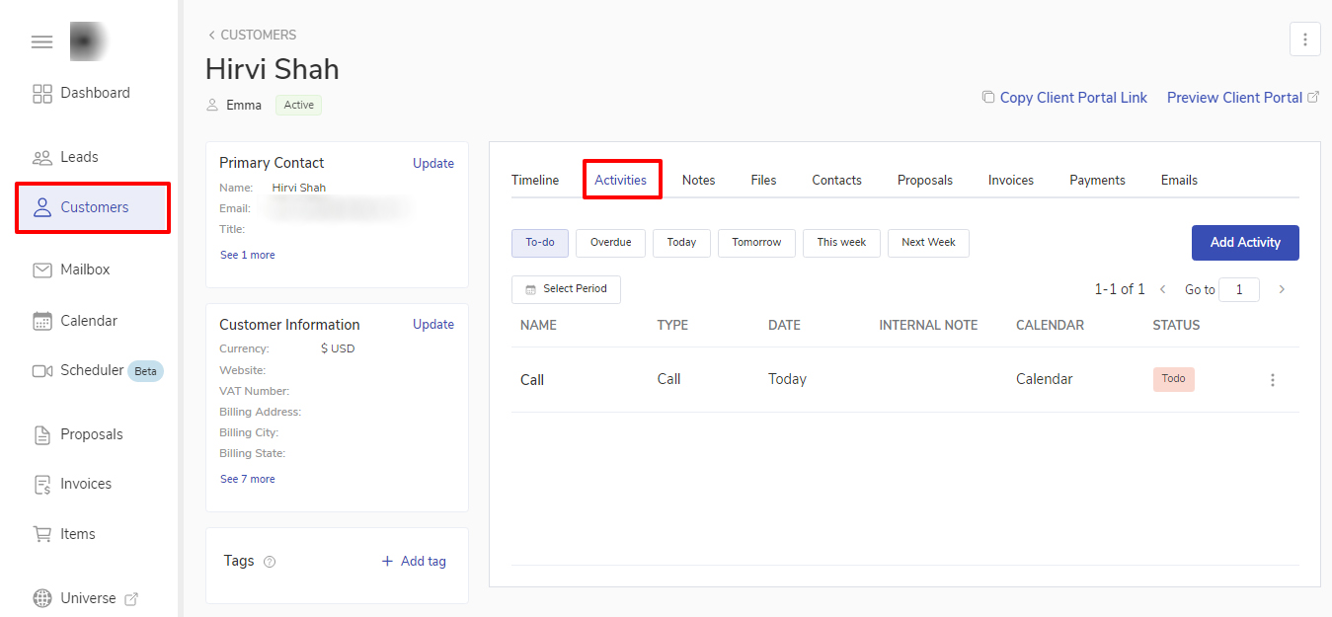
Task: Open the Items cart icon
Action: point(42,534)
